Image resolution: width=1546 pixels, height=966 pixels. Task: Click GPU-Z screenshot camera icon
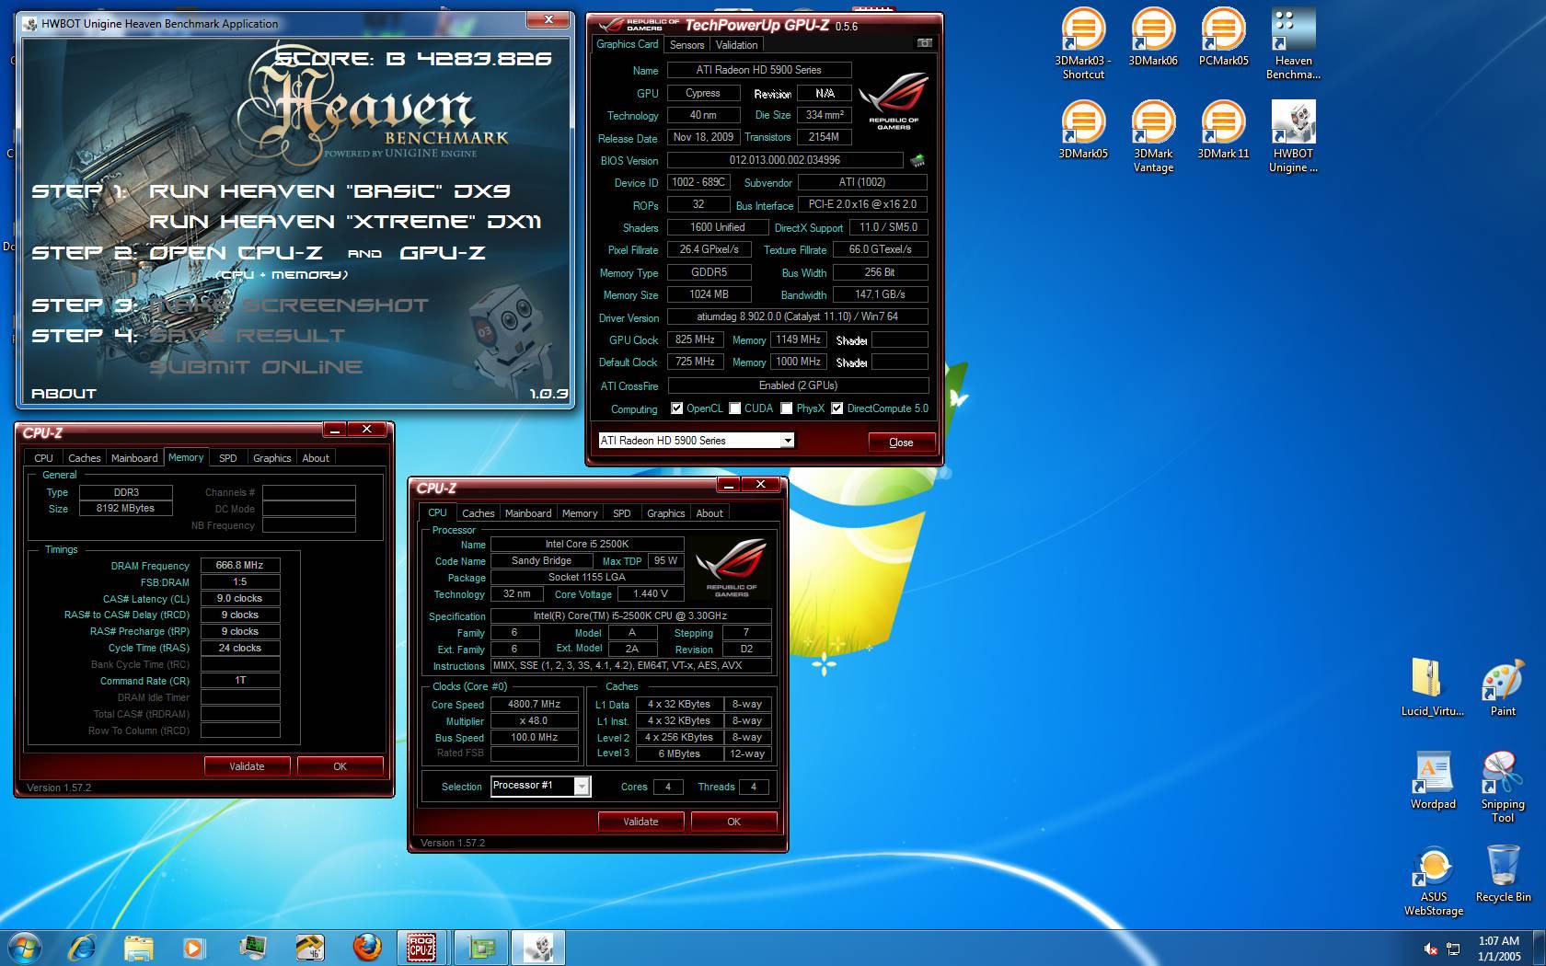[924, 43]
